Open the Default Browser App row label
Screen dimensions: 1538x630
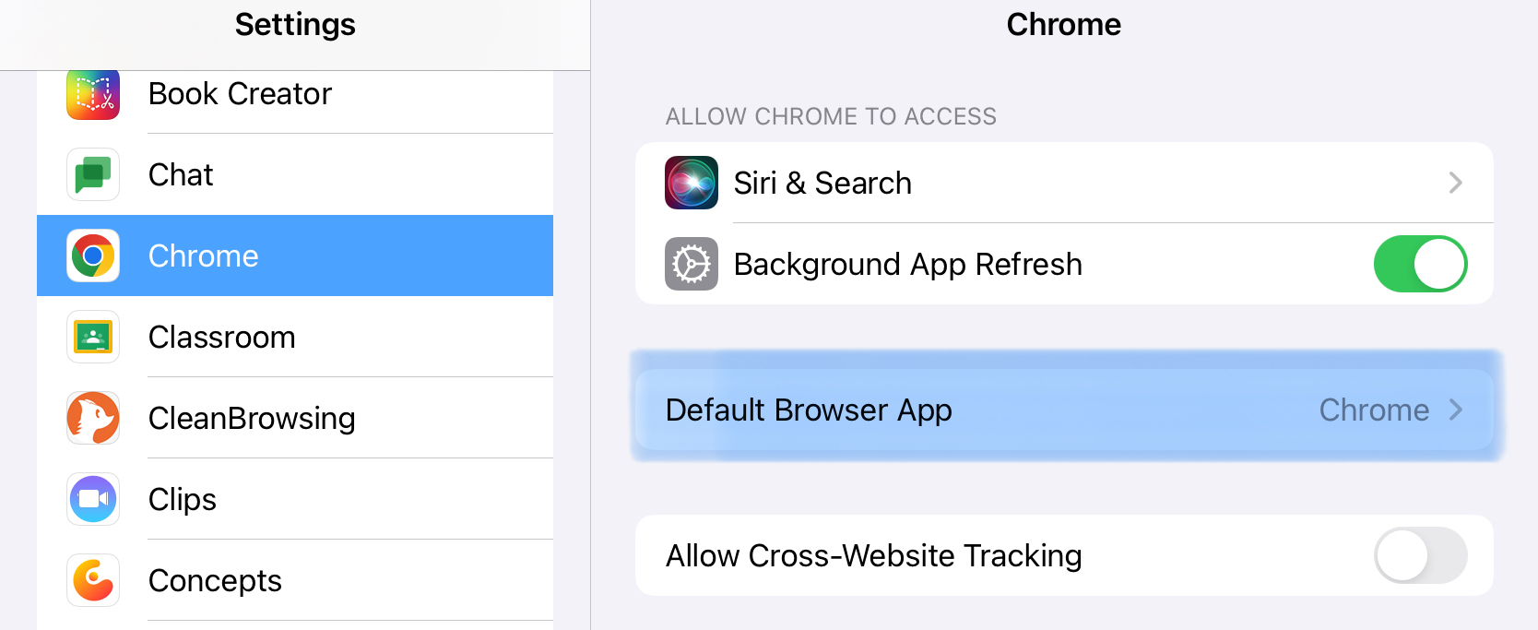(x=809, y=410)
